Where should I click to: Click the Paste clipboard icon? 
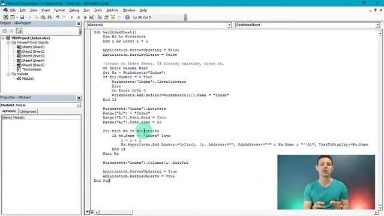[43, 17]
